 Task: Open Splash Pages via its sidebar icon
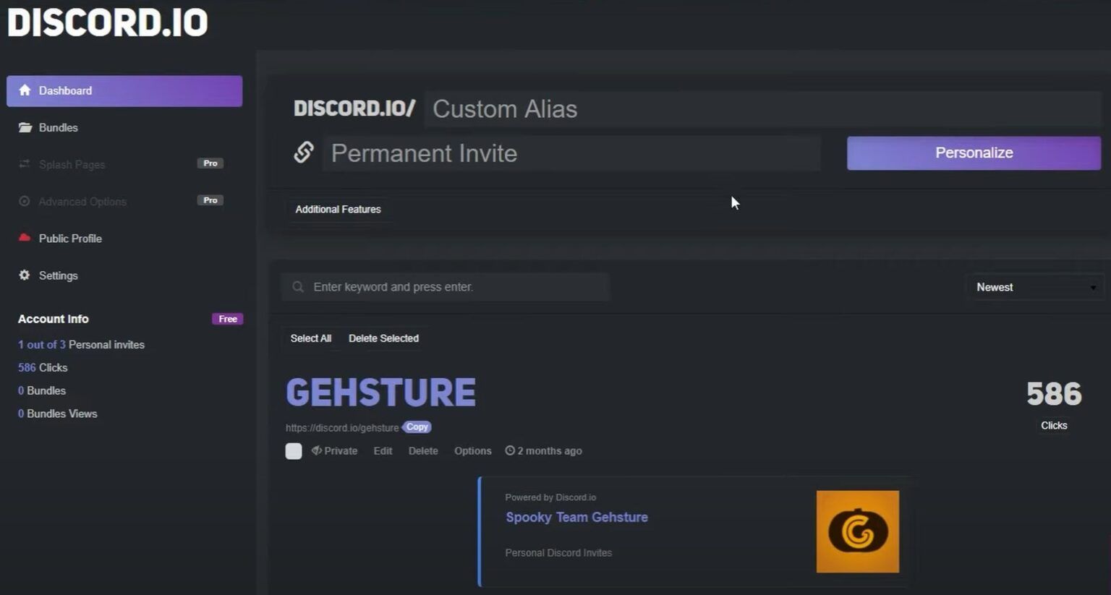point(25,164)
